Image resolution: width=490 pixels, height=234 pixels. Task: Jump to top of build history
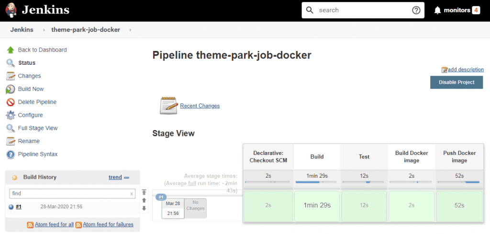click(x=144, y=193)
